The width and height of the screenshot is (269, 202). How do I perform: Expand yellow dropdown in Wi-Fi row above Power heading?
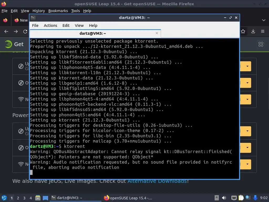coord(247,99)
